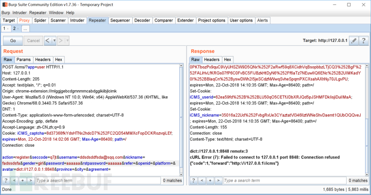Open the Alerts tab
371x195 pixels.
[x=262, y=20]
